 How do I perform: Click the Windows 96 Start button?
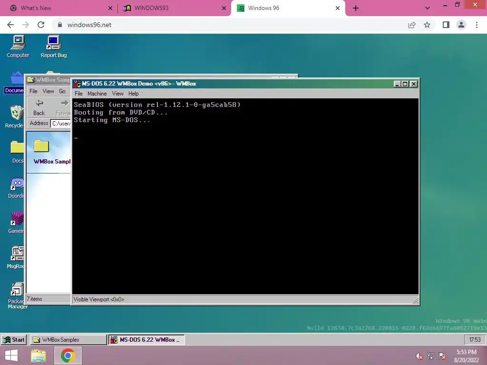tap(14, 340)
